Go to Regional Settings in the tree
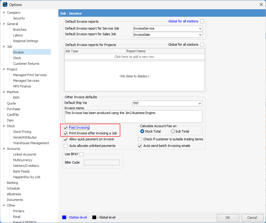This screenshot has width=266, height=223. 25,41
